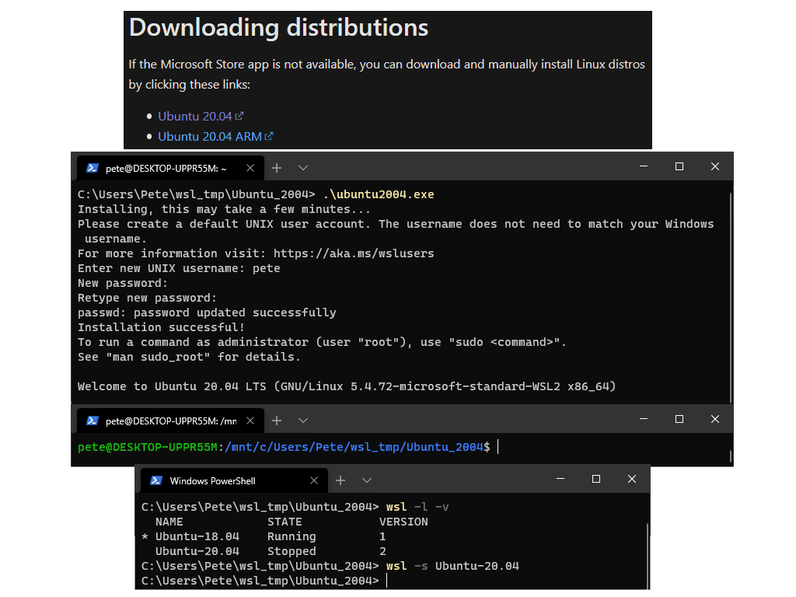Click the command prompt line in the middle terminal
This screenshot has height=597, width=796.
click(x=288, y=446)
